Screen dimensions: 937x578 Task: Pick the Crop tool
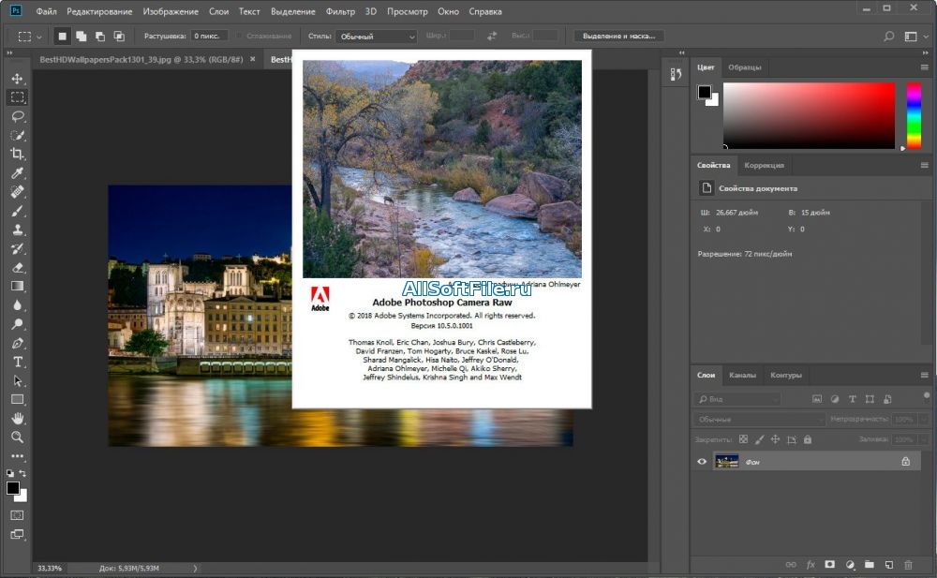pos(17,155)
